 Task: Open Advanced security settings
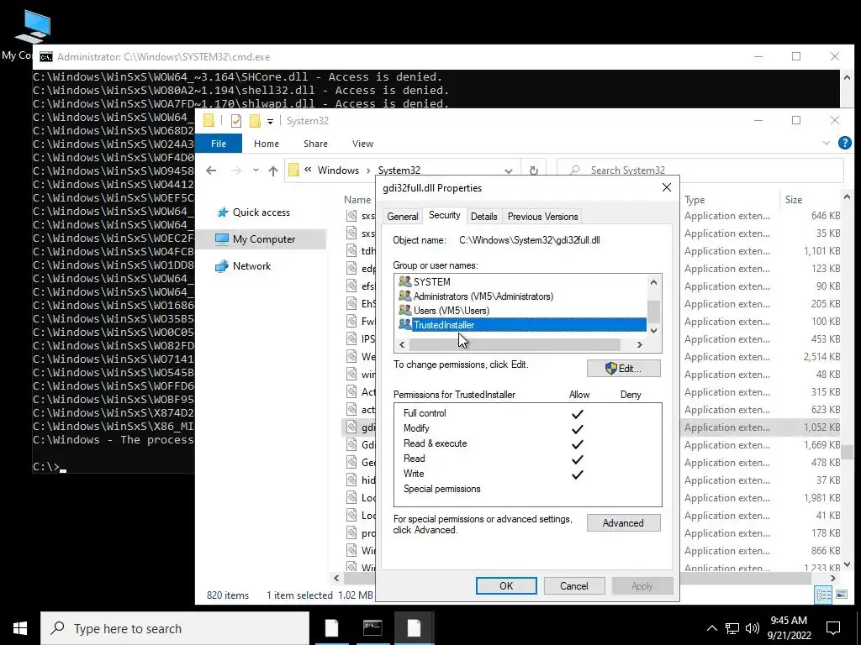click(623, 523)
